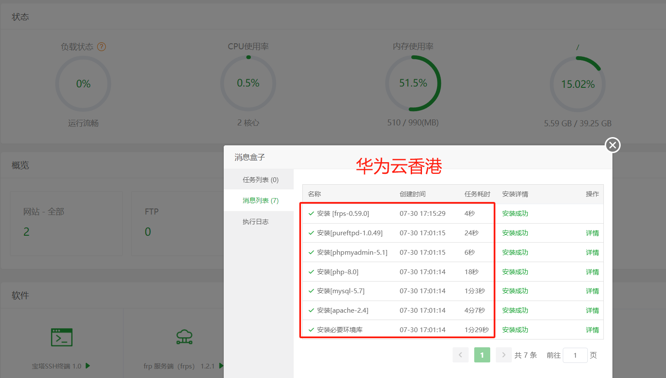Click the 安装[mysql-5.7] row name
Screen dimensions: 666x378
pyautogui.click(x=341, y=291)
